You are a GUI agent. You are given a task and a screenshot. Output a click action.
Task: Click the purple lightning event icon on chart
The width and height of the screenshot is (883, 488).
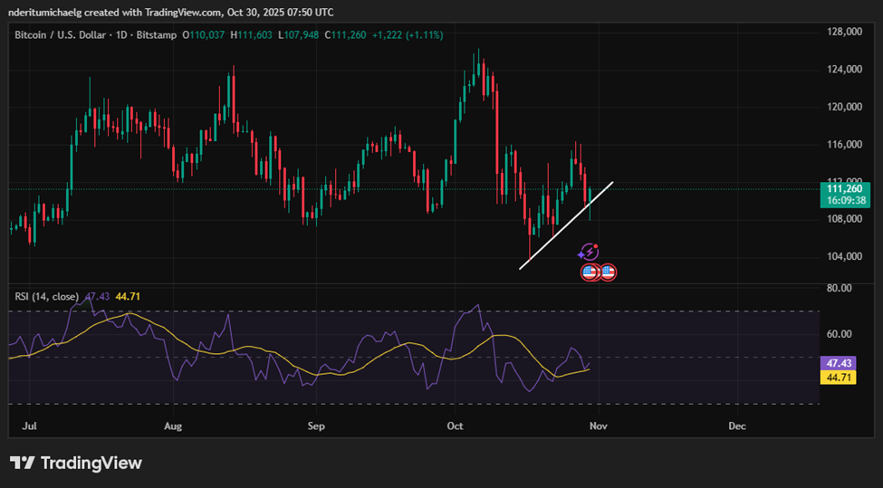coord(589,252)
